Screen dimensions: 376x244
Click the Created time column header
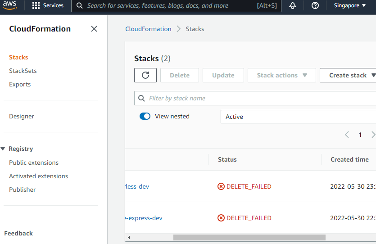pyautogui.click(x=349, y=160)
